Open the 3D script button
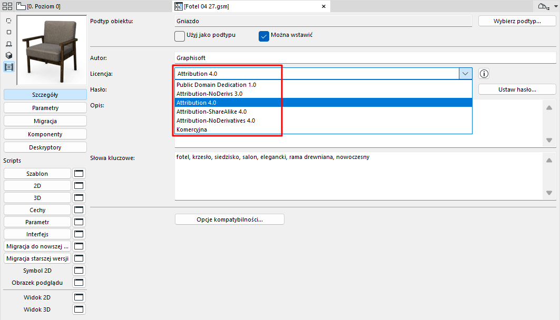Image resolution: width=560 pixels, height=320 pixels. 37,198
